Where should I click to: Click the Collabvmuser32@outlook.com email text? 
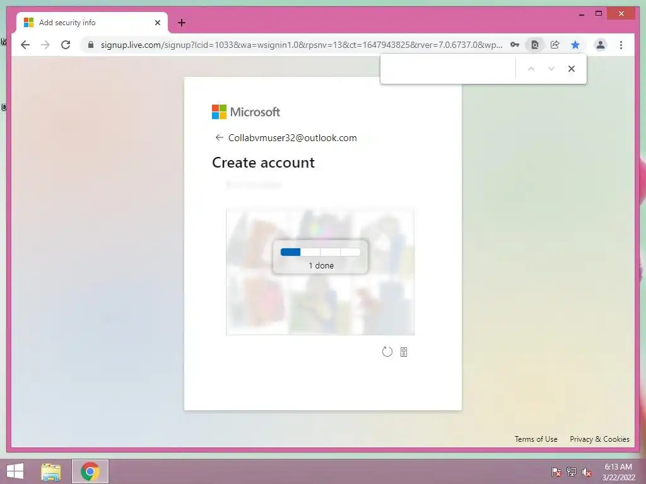click(293, 138)
